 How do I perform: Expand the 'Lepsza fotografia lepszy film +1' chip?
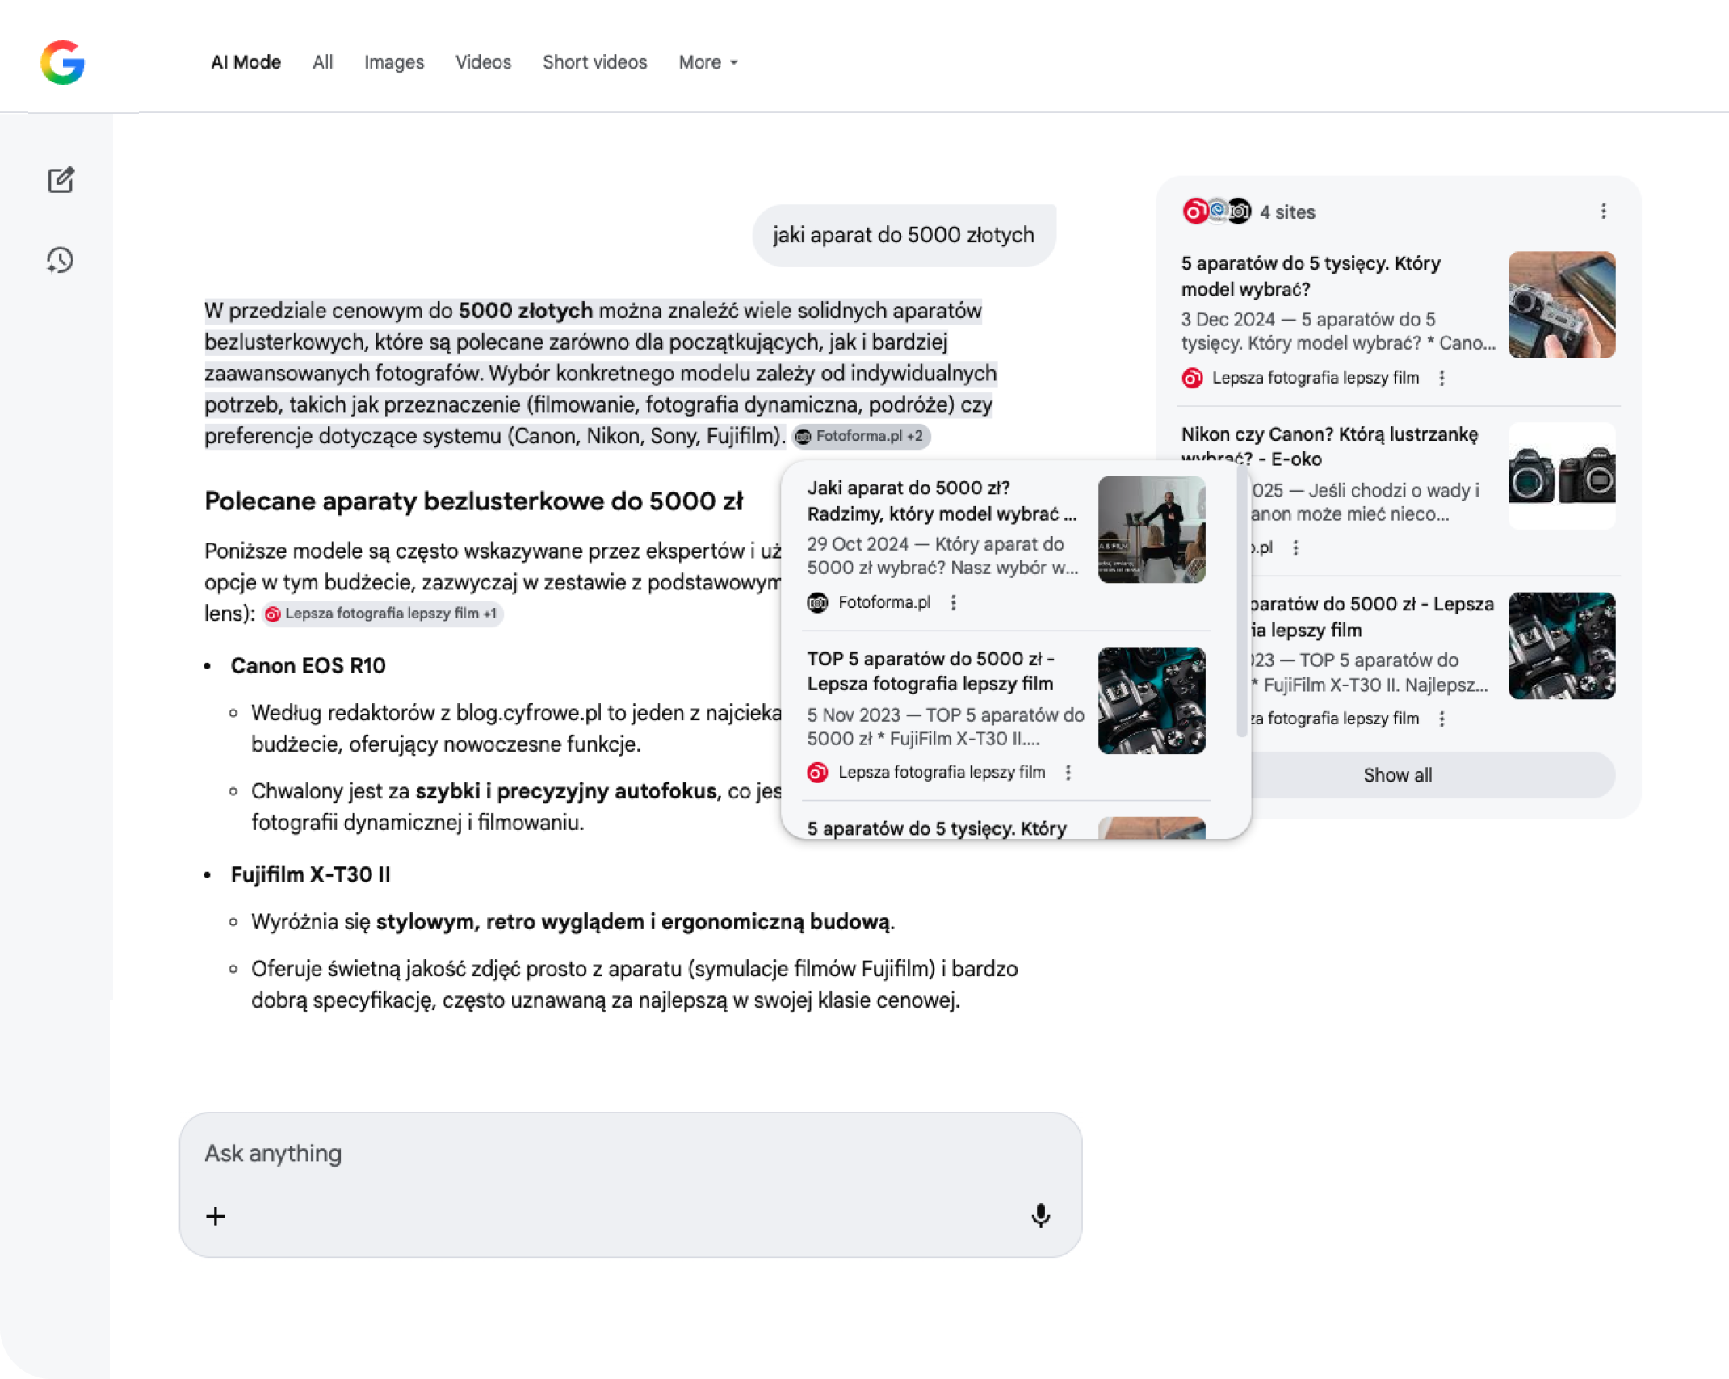(x=383, y=614)
